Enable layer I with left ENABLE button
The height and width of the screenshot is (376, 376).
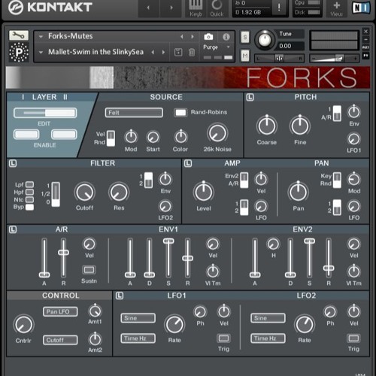pos(26,135)
